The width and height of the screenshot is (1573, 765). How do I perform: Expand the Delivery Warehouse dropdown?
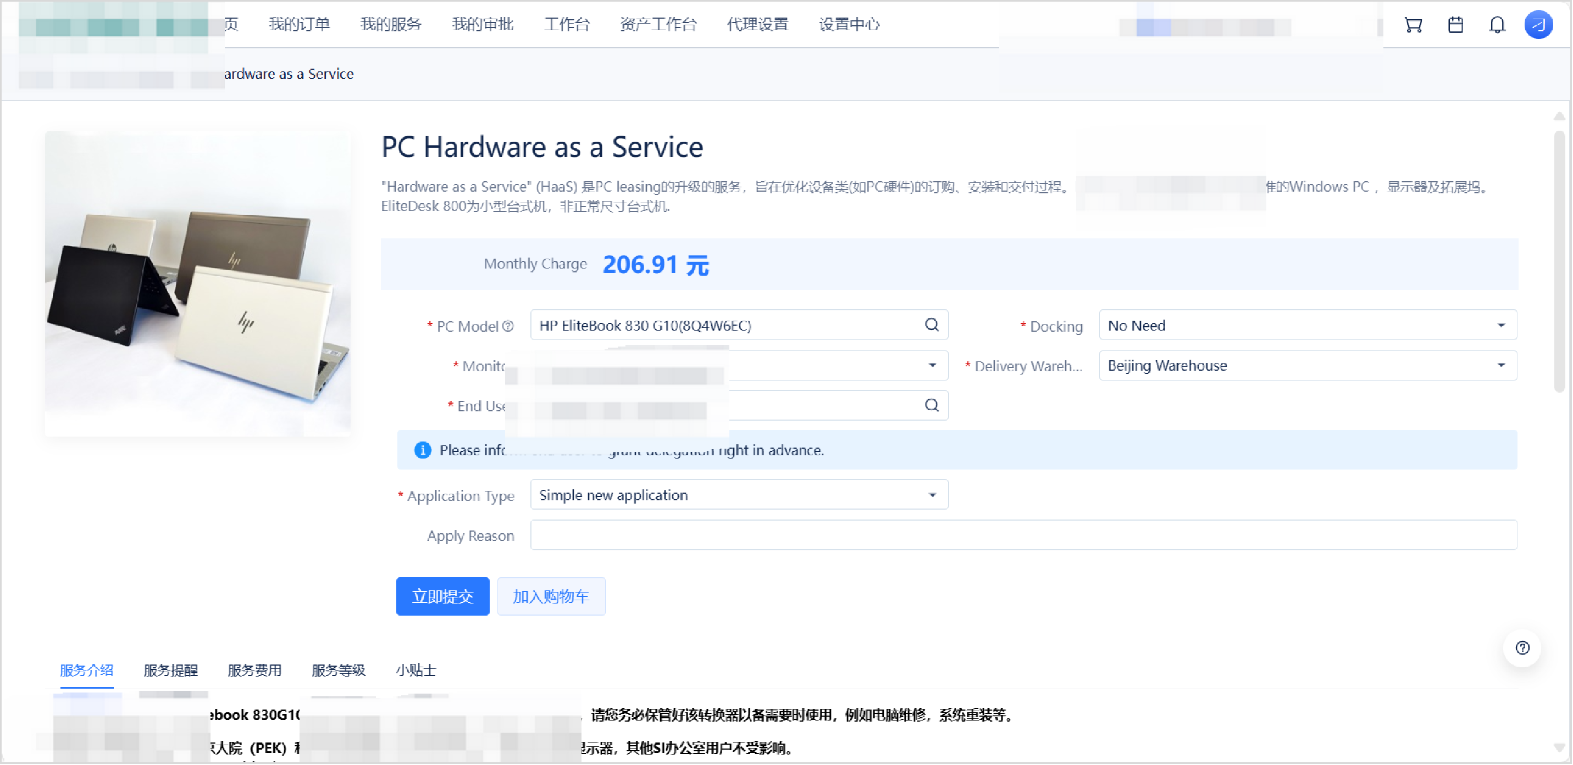(1501, 365)
